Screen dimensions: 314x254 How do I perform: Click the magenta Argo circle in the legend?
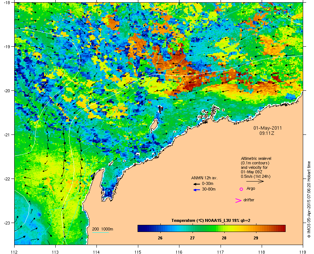click(241, 189)
